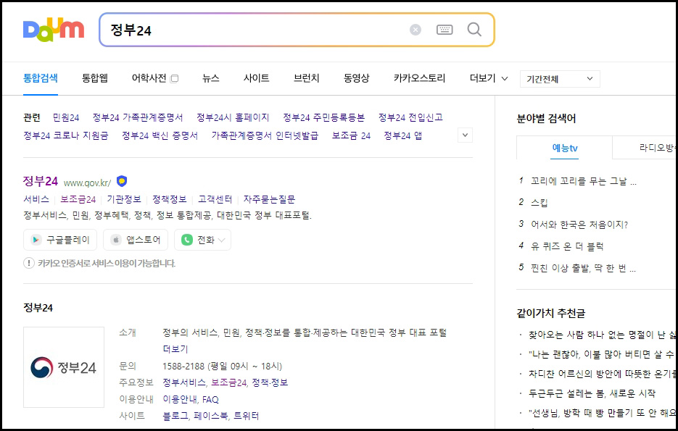678x431 pixels.
Task: Open the FAQ link
Action: (x=210, y=399)
